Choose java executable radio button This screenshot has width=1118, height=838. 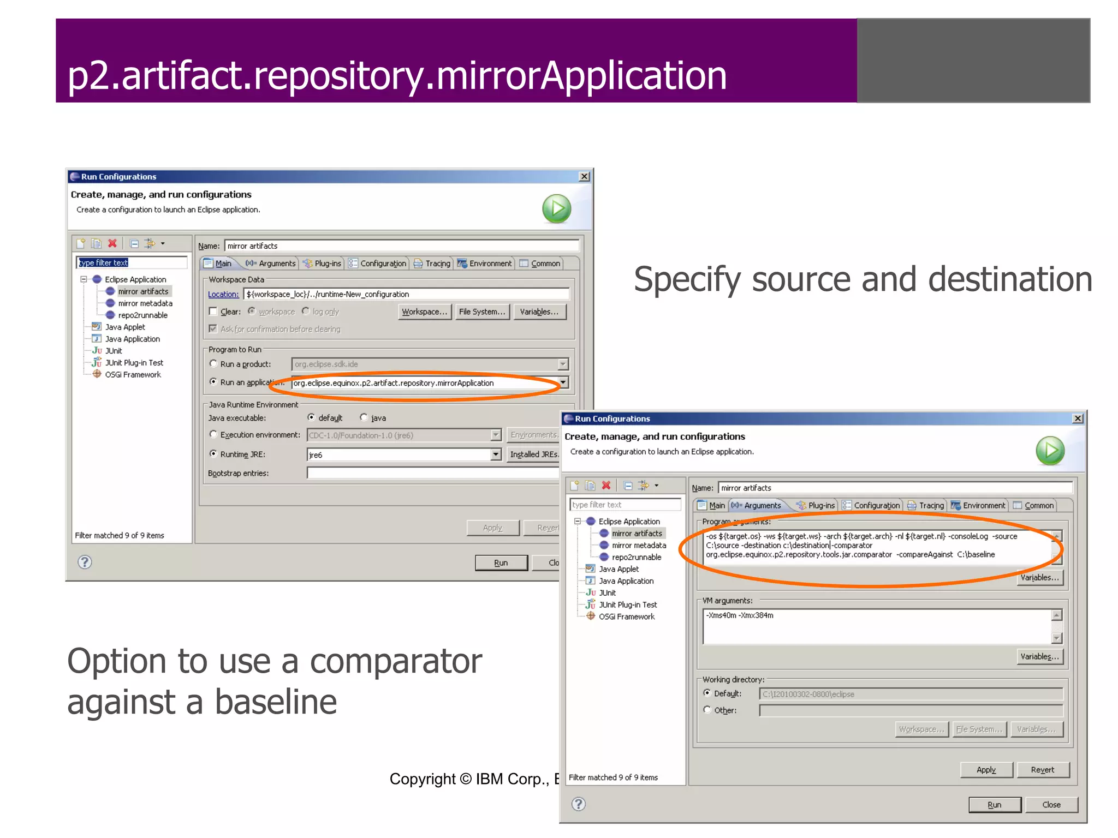point(364,417)
